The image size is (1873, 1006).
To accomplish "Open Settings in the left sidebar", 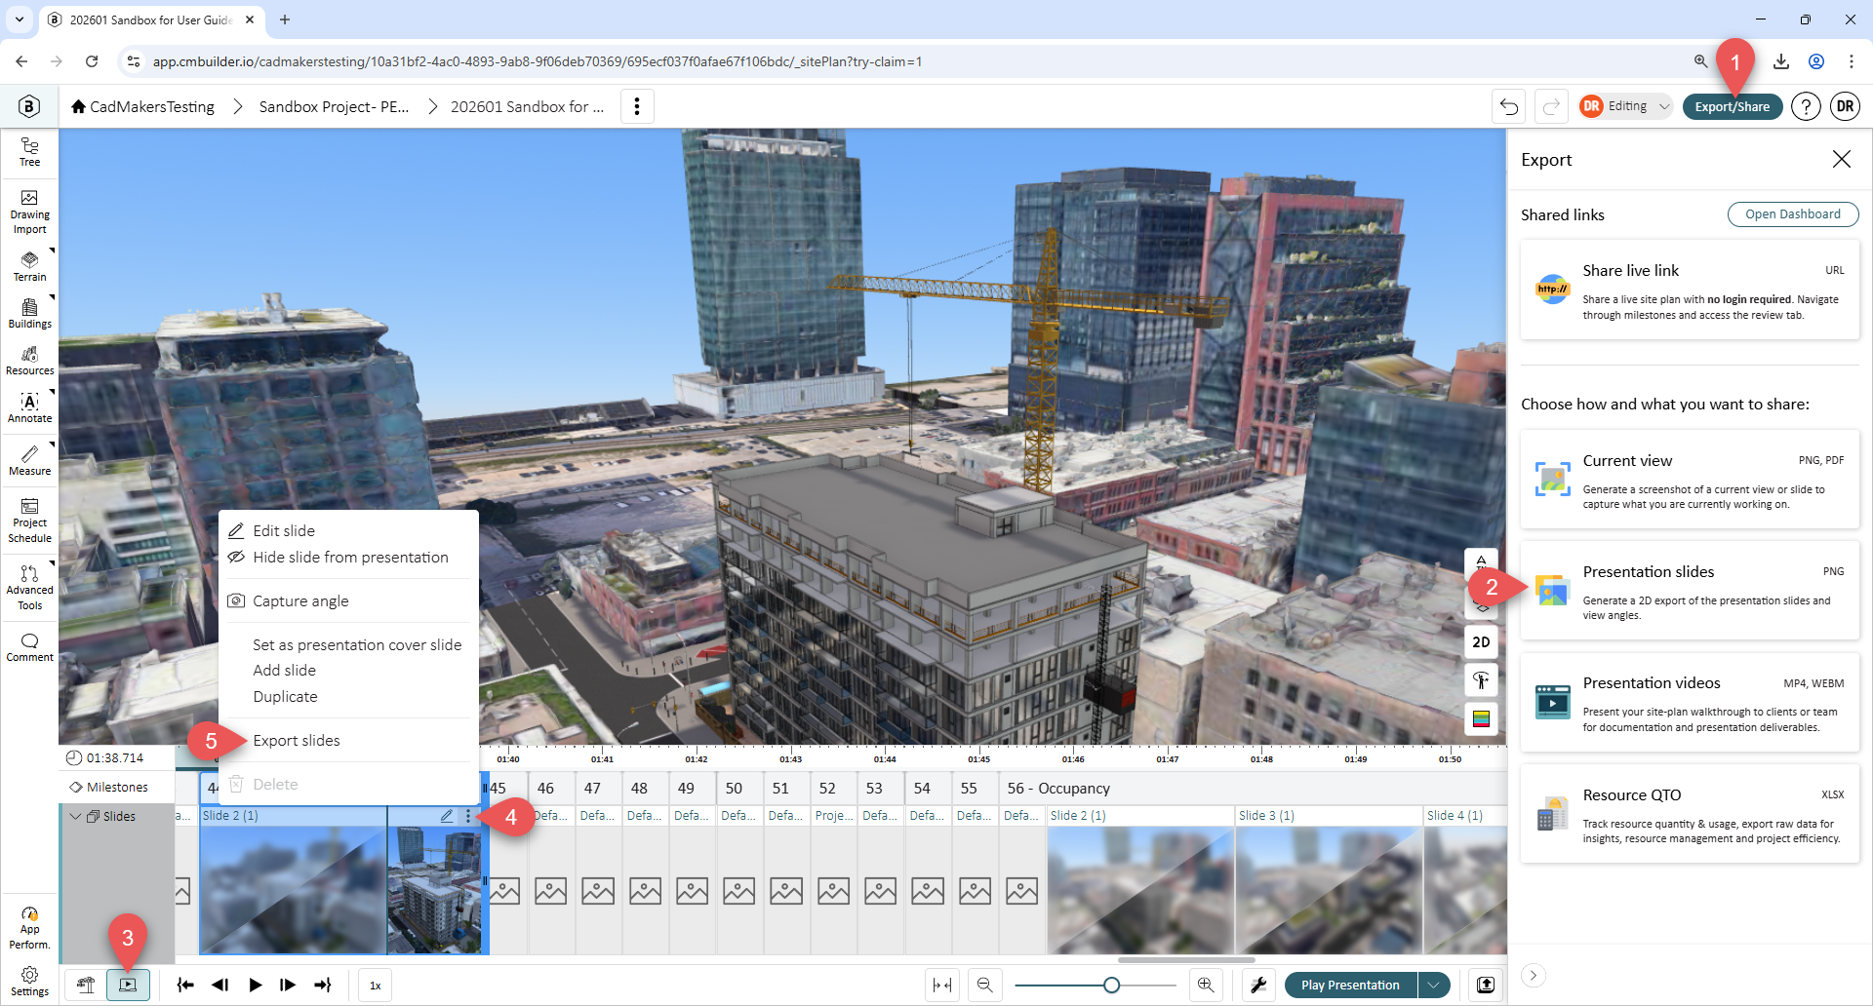I will (x=29, y=982).
